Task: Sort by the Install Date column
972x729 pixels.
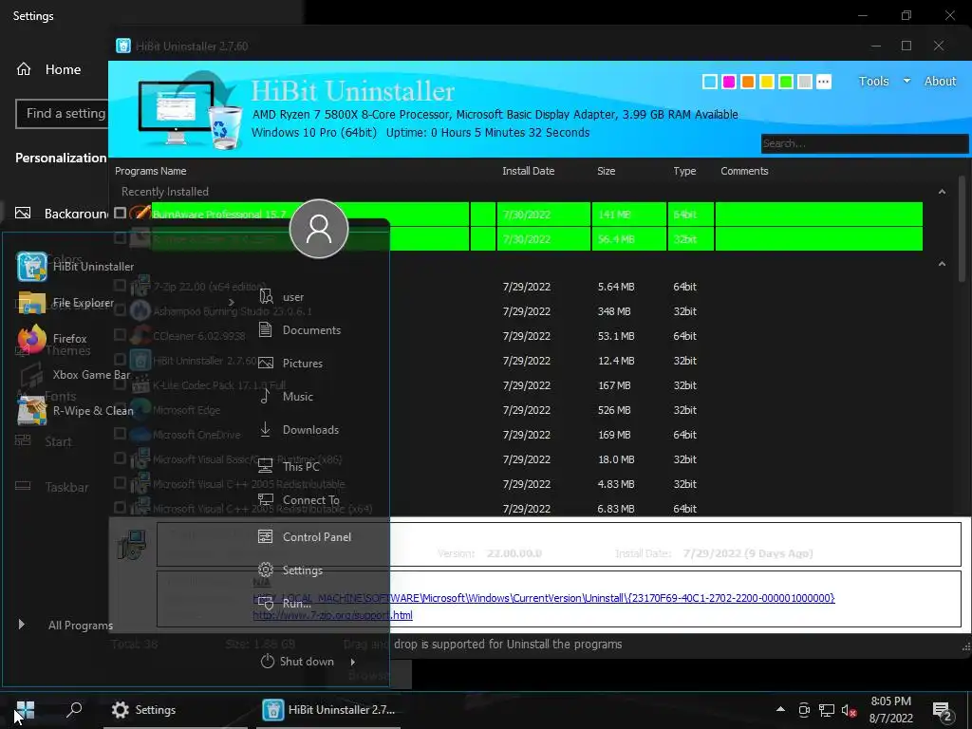Action: click(x=528, y=171)
